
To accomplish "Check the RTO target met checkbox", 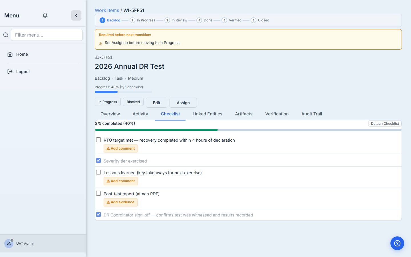I will point(98,140).
